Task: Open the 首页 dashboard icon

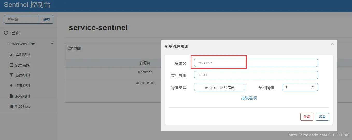Action: pos(6,33)
